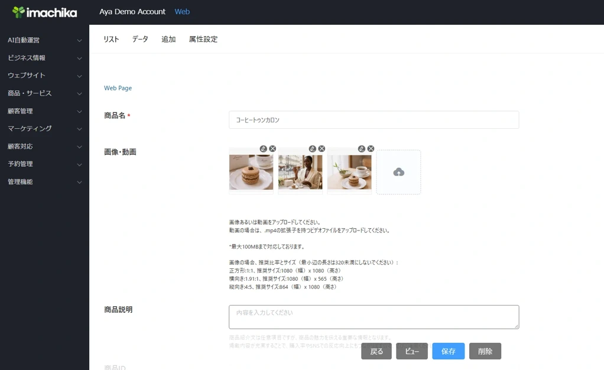Click the ビュー button
Viewport: 604px width, 370px height.
pos(412,351)
